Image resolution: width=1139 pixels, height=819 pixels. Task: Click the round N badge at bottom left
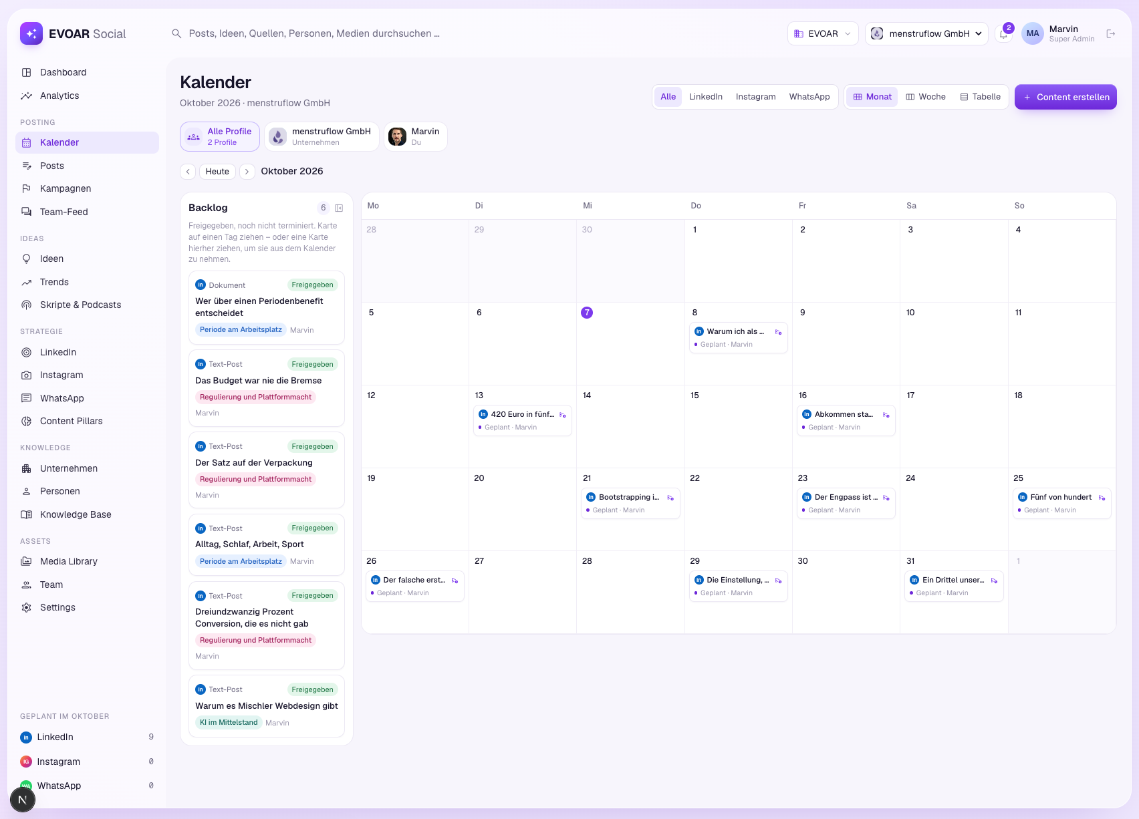[23, 800]
